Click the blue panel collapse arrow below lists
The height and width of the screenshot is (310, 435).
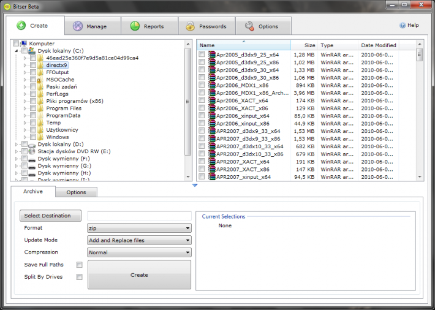pos(195,185)
